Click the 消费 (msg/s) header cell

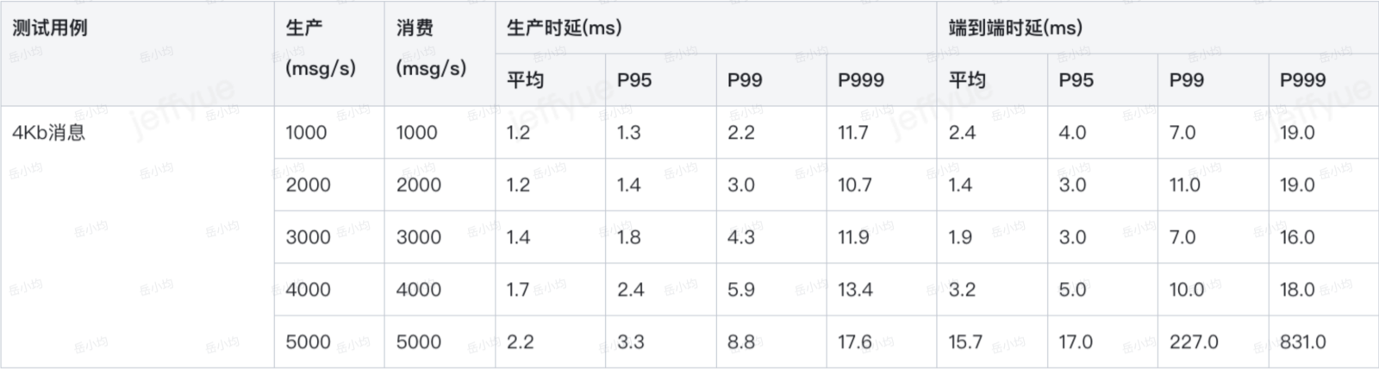pyautogui.click(x=430, y=48)
